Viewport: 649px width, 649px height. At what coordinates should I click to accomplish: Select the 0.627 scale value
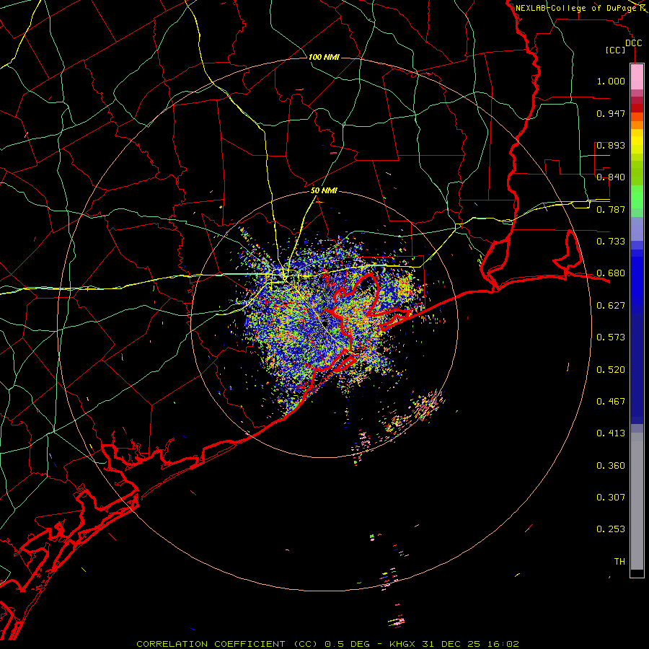tap(611, 306)
